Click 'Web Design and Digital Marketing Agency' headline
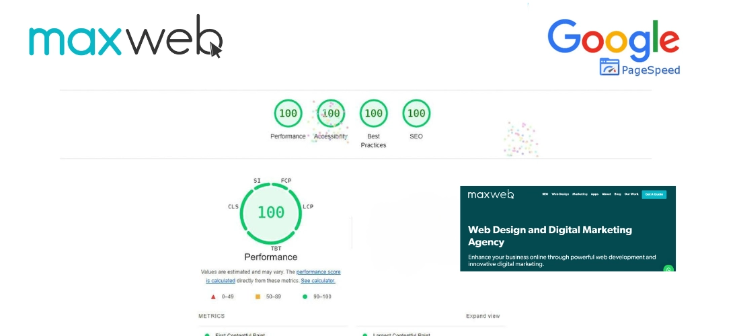Viewport: 737px width, 336px height. [x=550, y=236]
